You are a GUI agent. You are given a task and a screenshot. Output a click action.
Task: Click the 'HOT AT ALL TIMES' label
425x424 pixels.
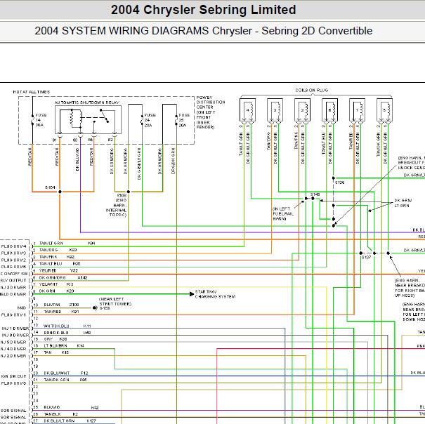(31, 92)
